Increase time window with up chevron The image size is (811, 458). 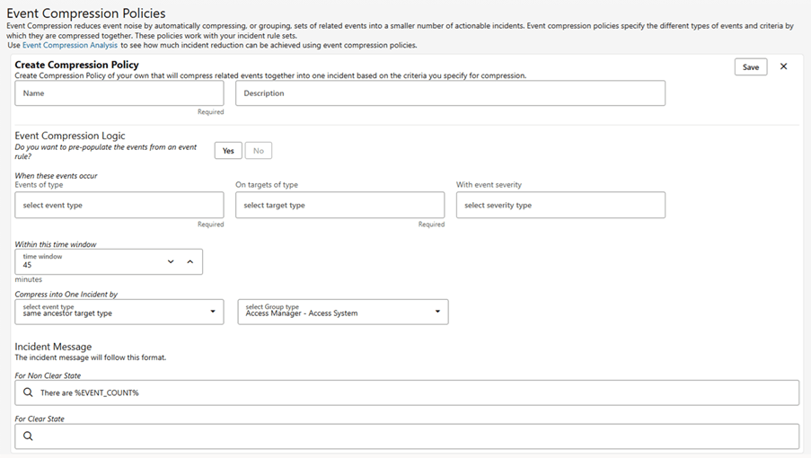[x=190, y=261]
